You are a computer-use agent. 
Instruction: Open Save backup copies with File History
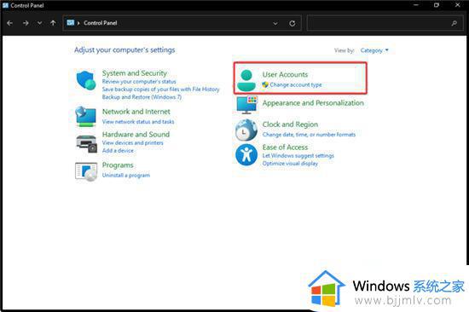[x=160, y=90]
